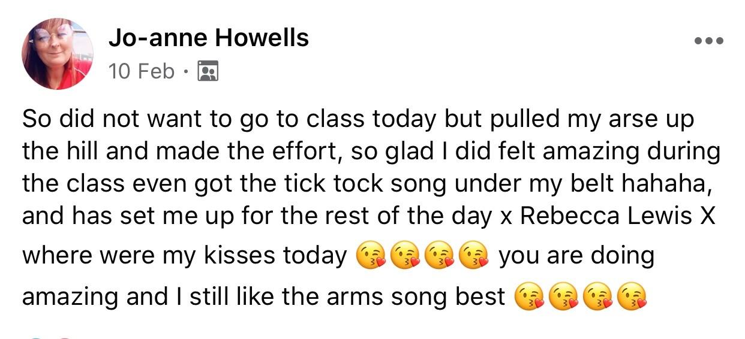The image size is (745, 339).
Task: Click the 'where were my kisses today' text
Action: [185, 256]
